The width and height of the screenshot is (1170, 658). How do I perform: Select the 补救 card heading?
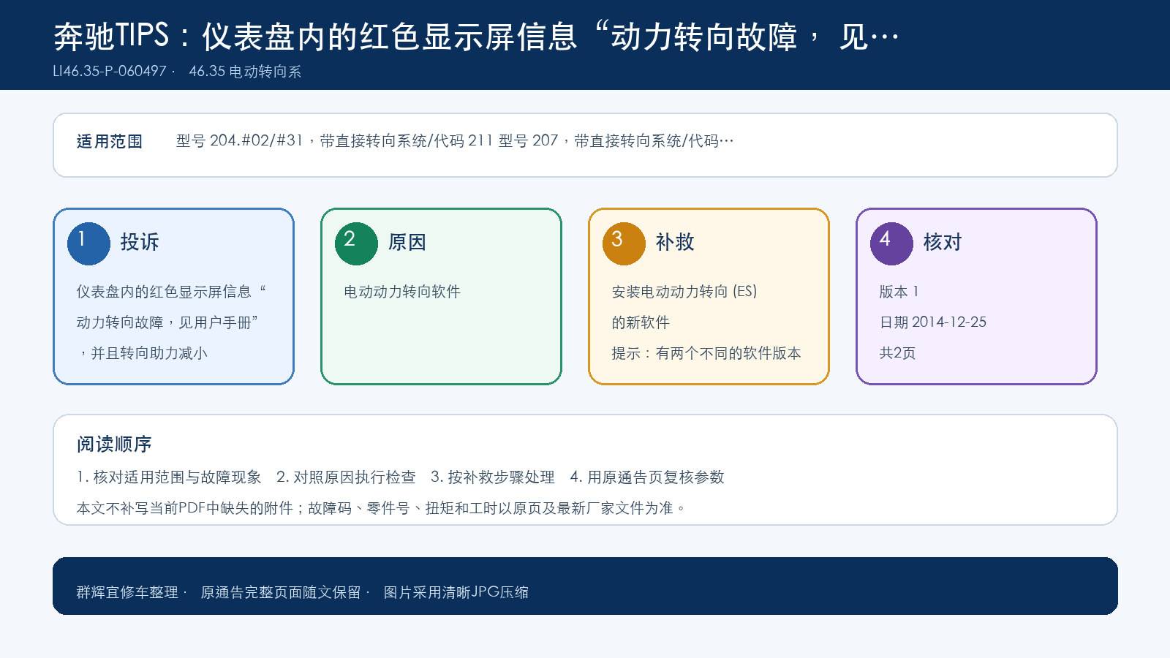(675, 242)
